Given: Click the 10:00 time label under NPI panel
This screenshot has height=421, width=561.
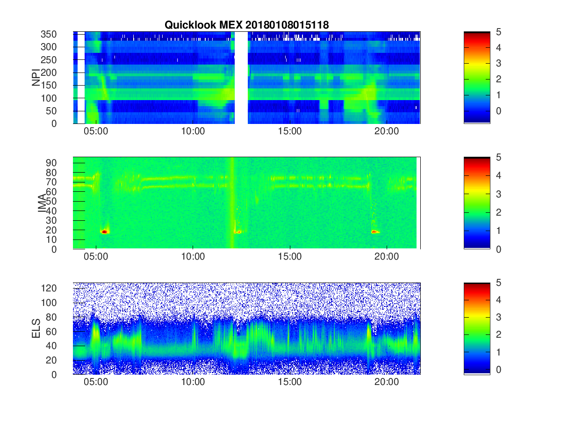Looking at the screenshot, I should [193, 131].
